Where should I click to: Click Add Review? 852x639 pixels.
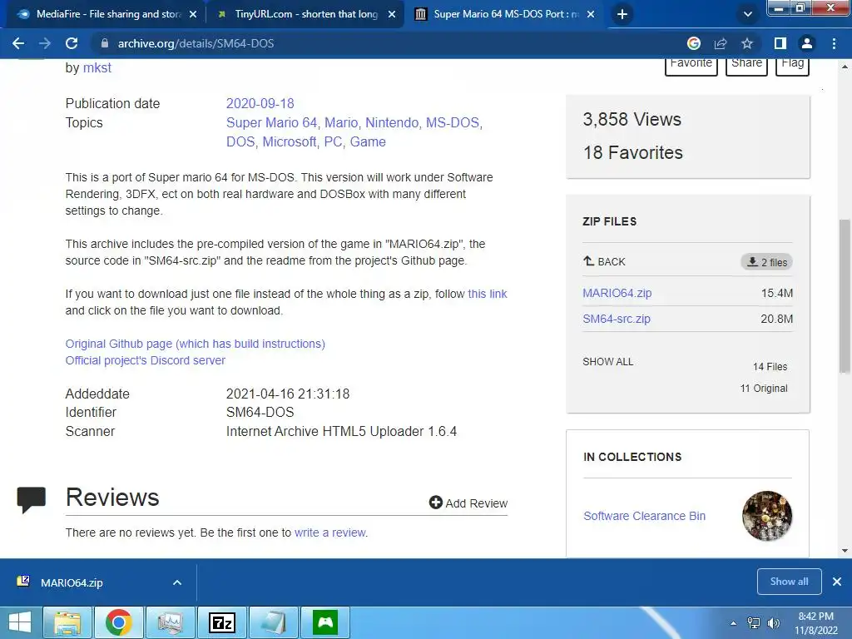pos(468,503)
